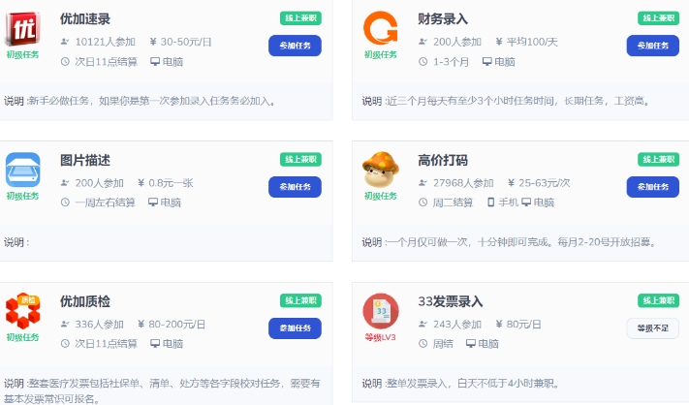Screen dimensions: 689x405
Task: Open the 图片描述 blue scanner logo
Action: coord(23,170)
